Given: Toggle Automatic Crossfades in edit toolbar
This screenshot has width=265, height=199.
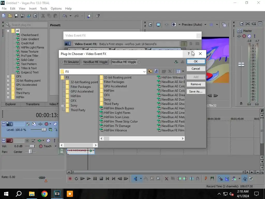Looking at the screenshot, I should [x=227, y=179].
